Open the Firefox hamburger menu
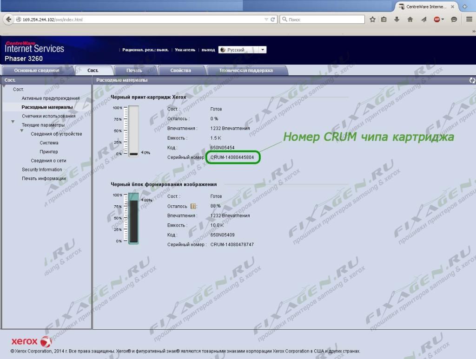The width and height of the screenshot is (476, 359). click(x=468, y=20)
